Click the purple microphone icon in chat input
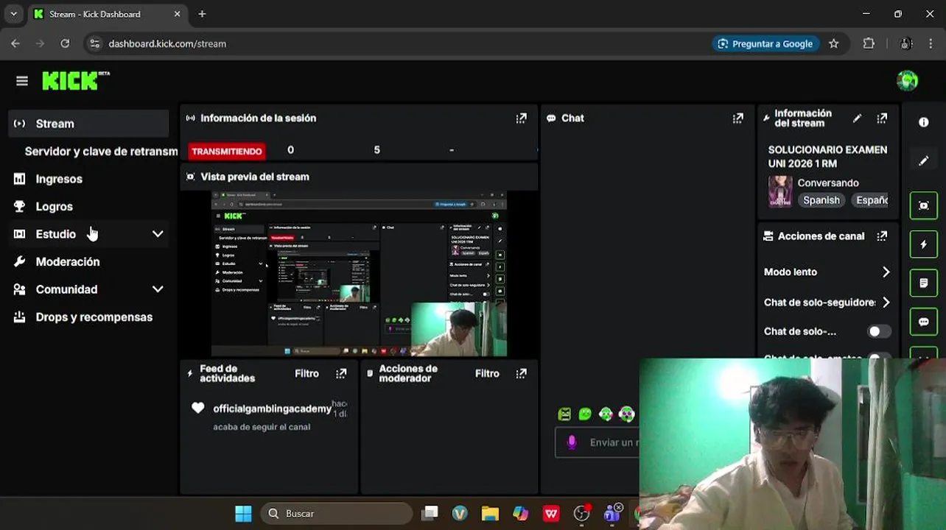Image resolution: width=946 pixels, height=530 pixels. click(x=571, y=442)
